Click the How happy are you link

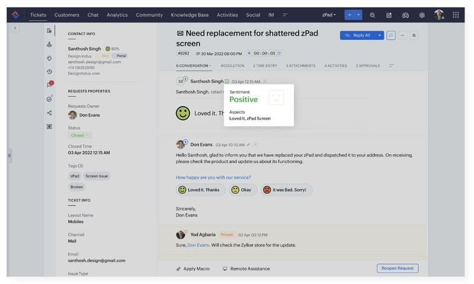pyautogui.click(x=213, y=177)
